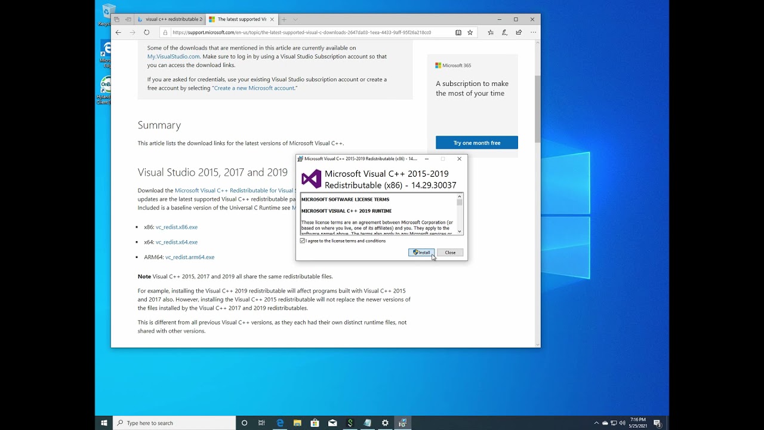The width and height of the screenshot is (764, 430).
Task: Open the Reading view icon in address bar
Action: 458,32
